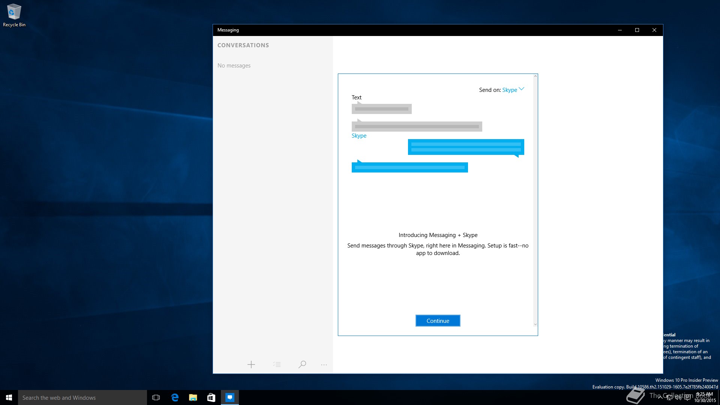720x405 pixels.
Task: Click the 'Send messages through Skype' description text
Action: (x=438, y=249)
